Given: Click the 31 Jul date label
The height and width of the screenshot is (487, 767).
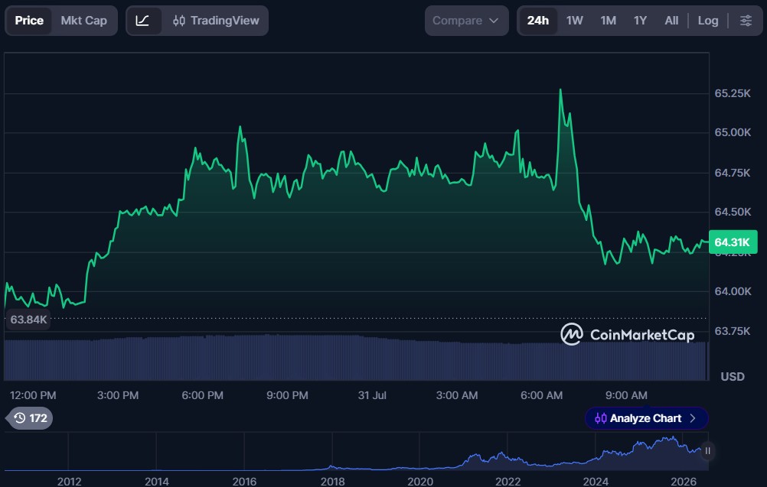Looking at the screenshot, I should click(x=372, y=395).
